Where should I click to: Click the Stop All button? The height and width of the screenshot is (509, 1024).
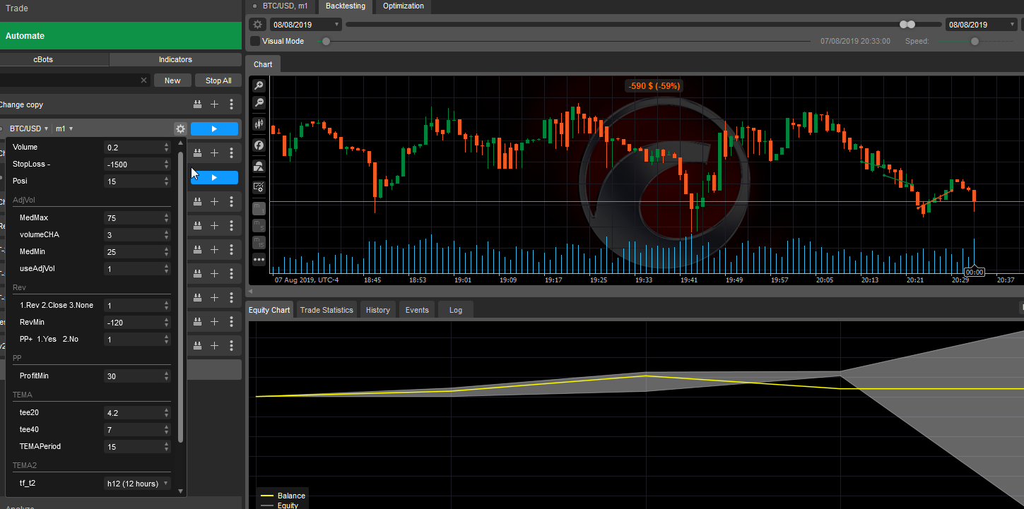pos(218,80)
